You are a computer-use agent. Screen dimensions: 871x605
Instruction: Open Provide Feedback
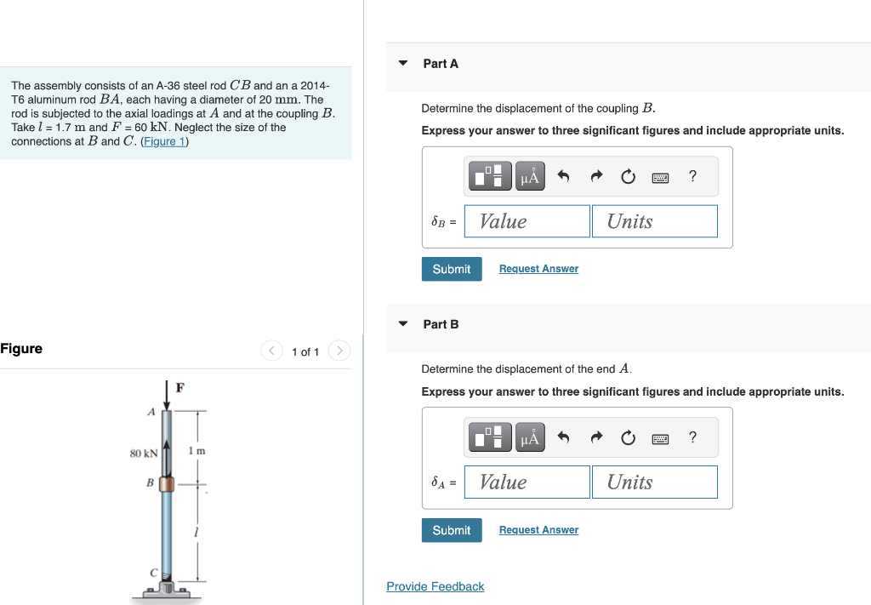(435, 586)
